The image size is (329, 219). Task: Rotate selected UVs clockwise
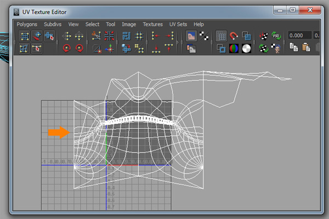pyautogui.click(x=80, y=48)
